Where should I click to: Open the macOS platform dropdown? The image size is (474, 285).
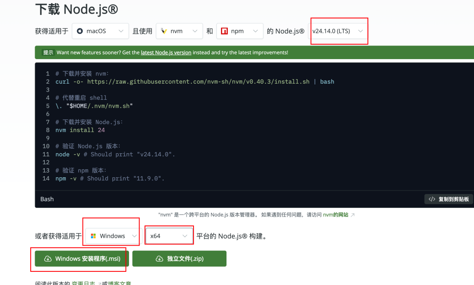[101, 31]
